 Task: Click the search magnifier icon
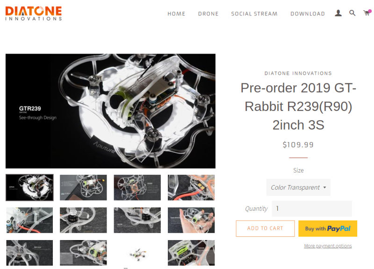[352, 13]
